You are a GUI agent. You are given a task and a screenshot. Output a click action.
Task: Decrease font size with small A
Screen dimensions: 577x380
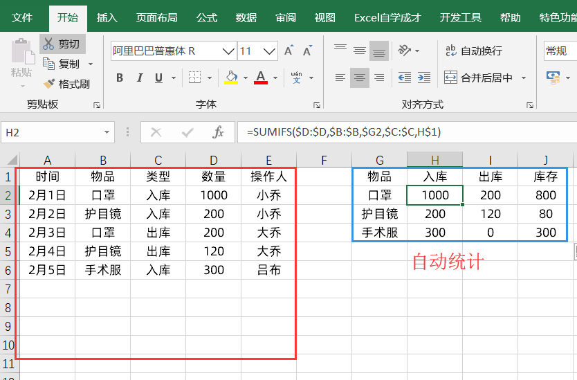[x=307, y=51]
